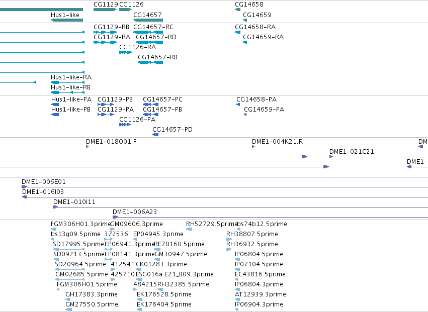The height and width of the screenshot is (312, 428).
Task: Click BAC label DME1-021C21
Action: pyautogui.click(x=352, y=152)
